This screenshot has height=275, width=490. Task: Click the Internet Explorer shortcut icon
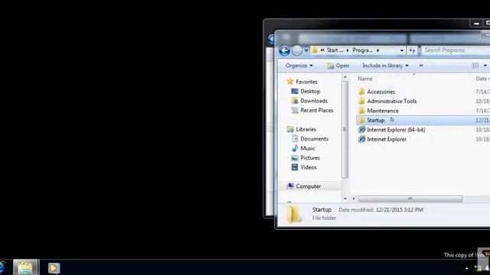tap(361, 139)
